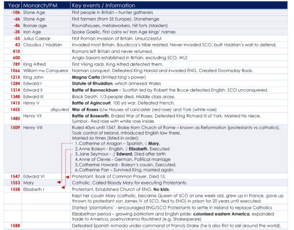Viewport: 294px width, 230px height.
Task: Click the Year column header
Action: point(14,5)
